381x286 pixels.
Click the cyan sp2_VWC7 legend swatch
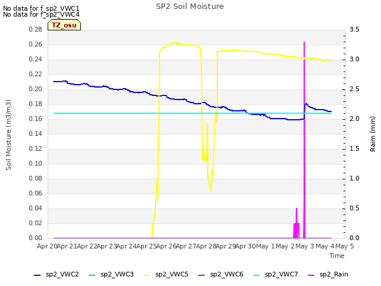click(x=257, y=275)
